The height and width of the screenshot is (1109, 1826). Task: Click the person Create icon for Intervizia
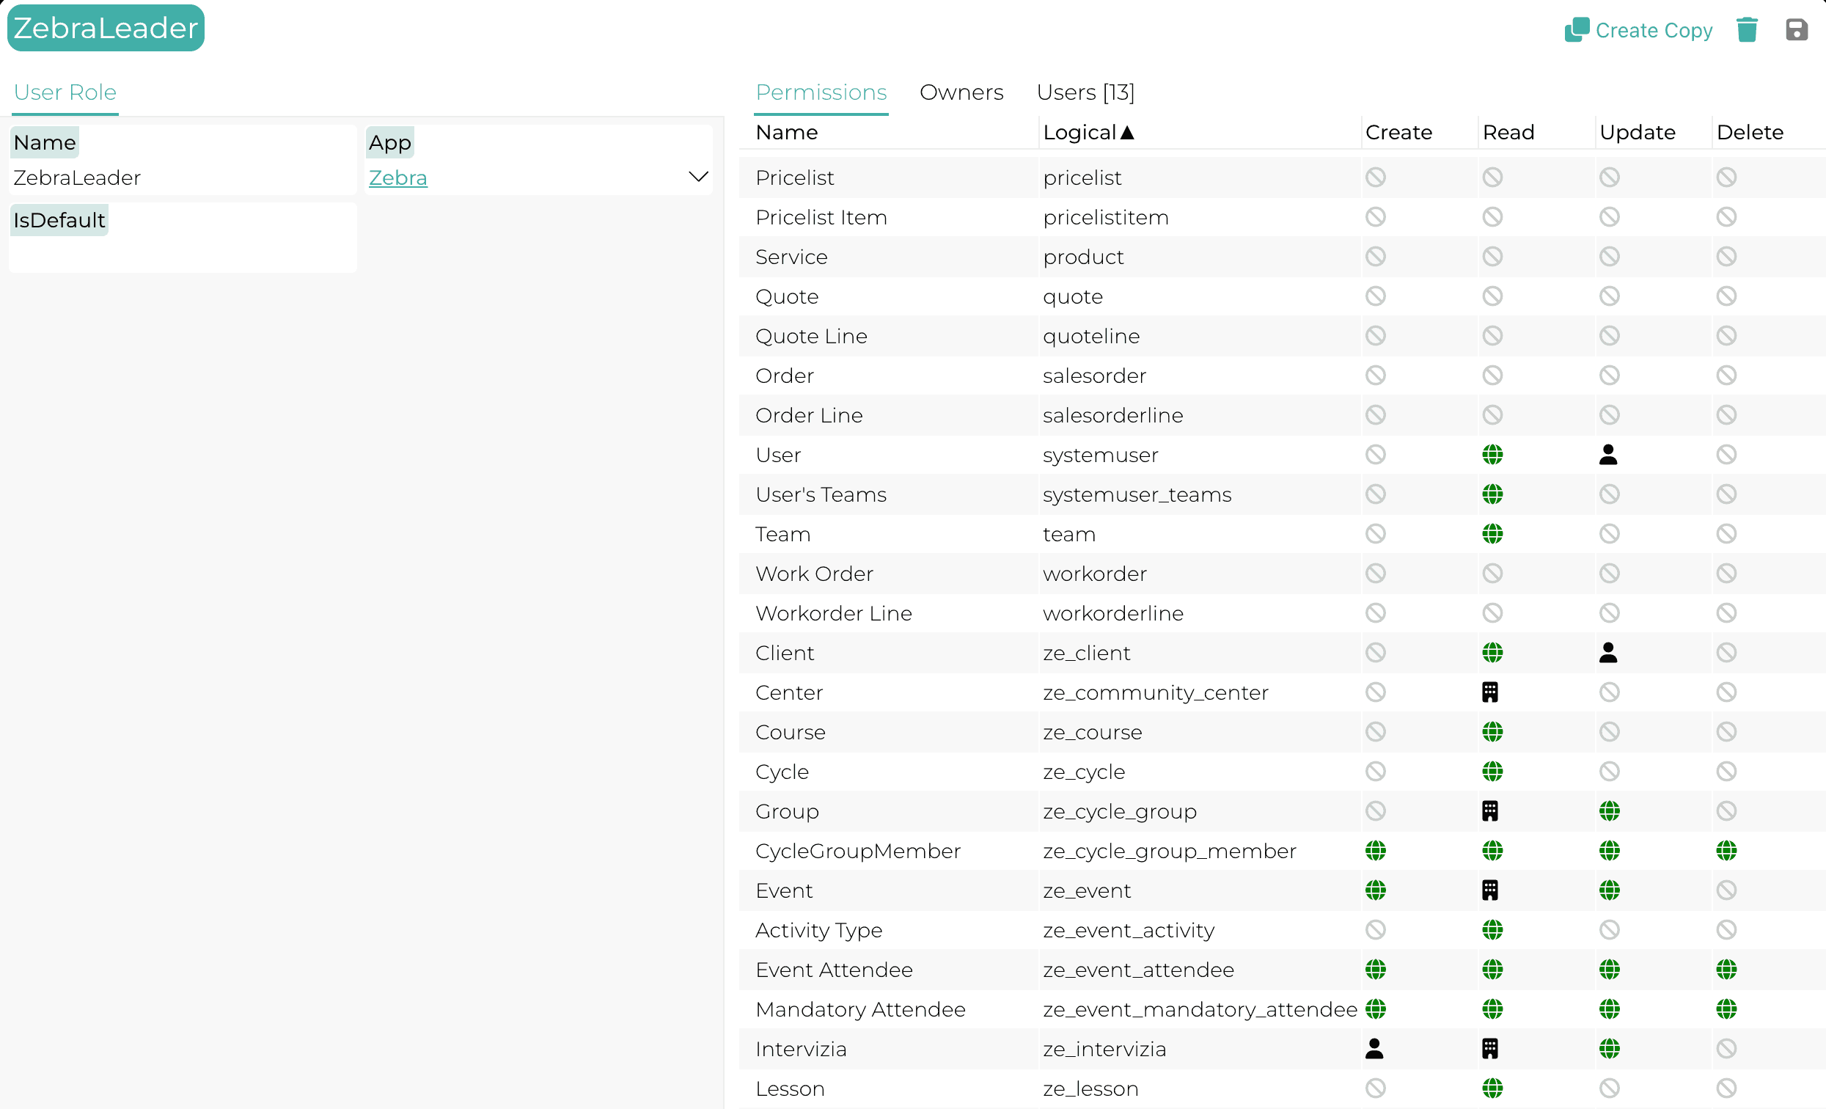[1374, 1048]
